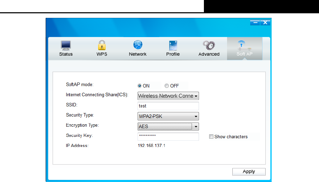Open the Status monitor icon

(x=66, y=45)
